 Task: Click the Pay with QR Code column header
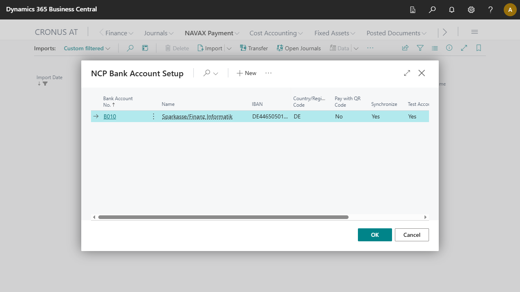tap(348, 101)
